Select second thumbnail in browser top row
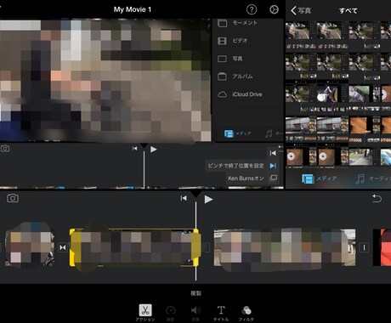This screenshot has width=391, height=323. (332, 35)
